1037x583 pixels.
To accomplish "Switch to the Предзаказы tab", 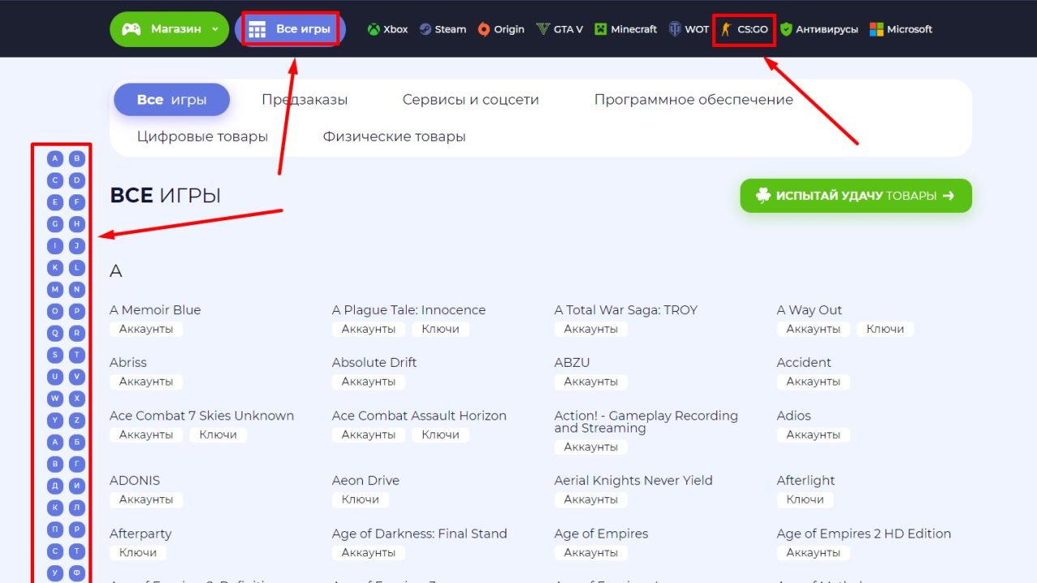I will pos(305,100).
